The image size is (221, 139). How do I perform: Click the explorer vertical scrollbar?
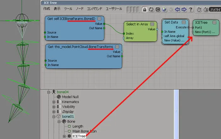(x=176, y=114)
